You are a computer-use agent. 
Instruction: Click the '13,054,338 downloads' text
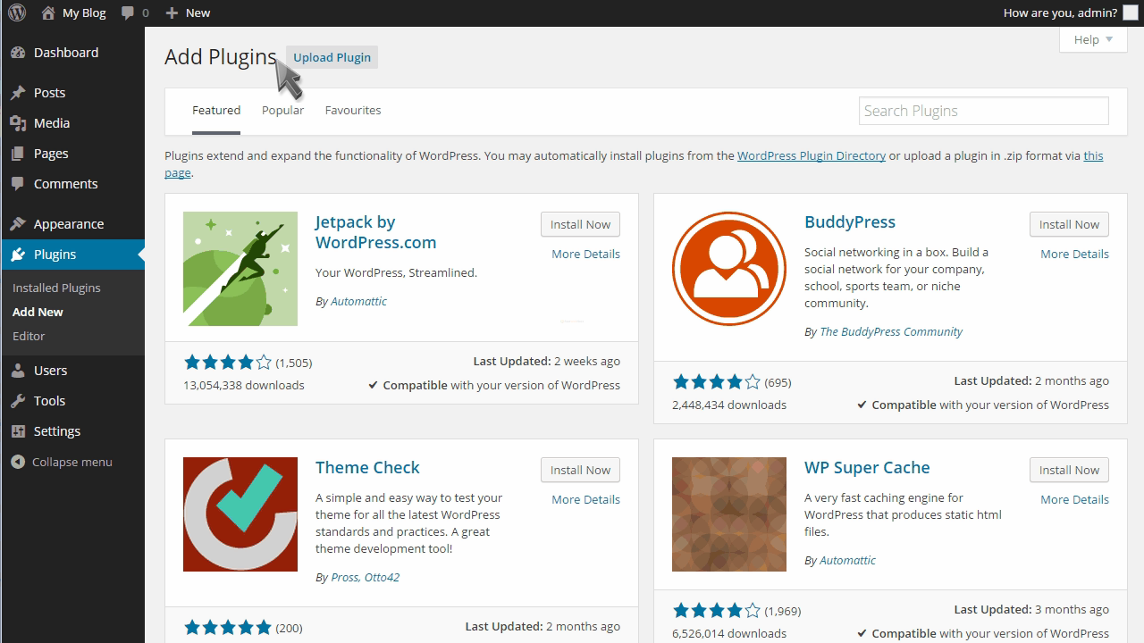point(244,385)
